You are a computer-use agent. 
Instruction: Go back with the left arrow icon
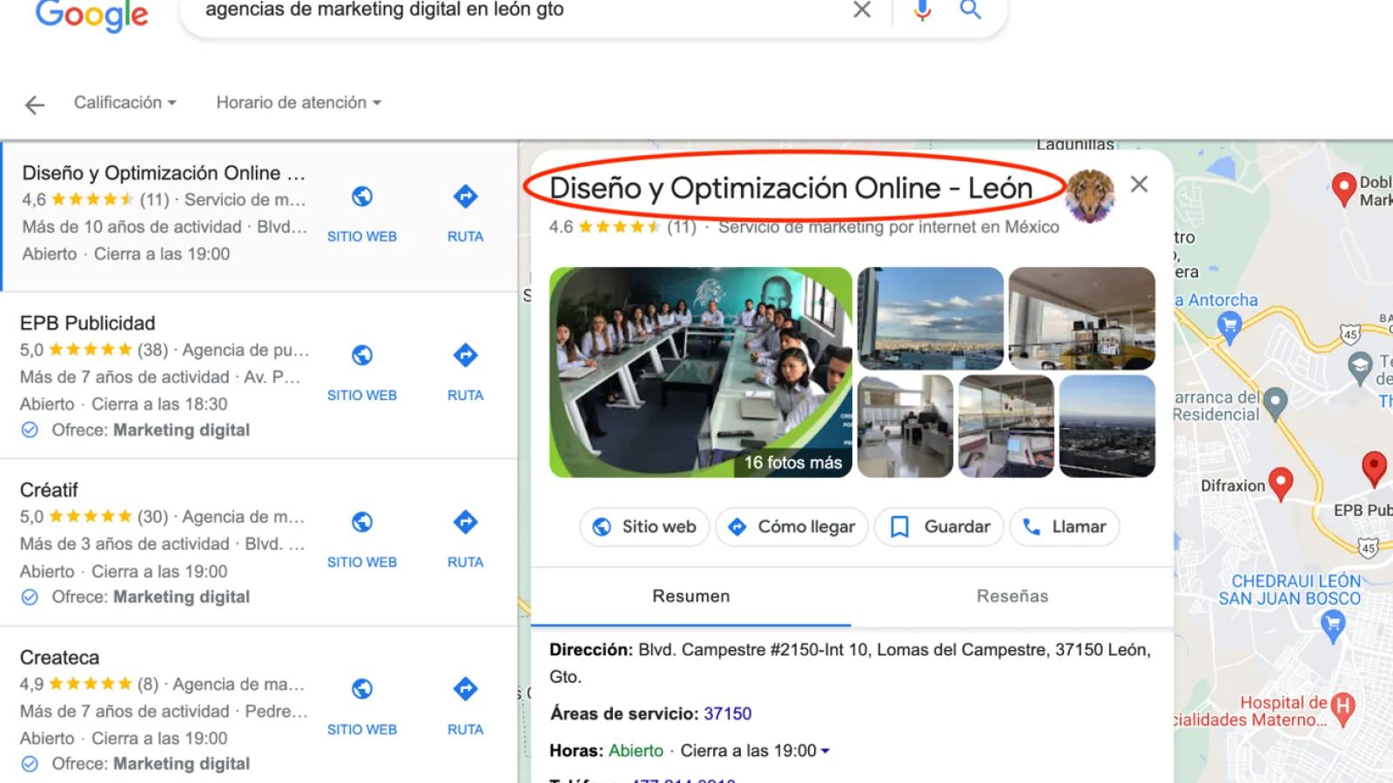(x=35, y=105)
